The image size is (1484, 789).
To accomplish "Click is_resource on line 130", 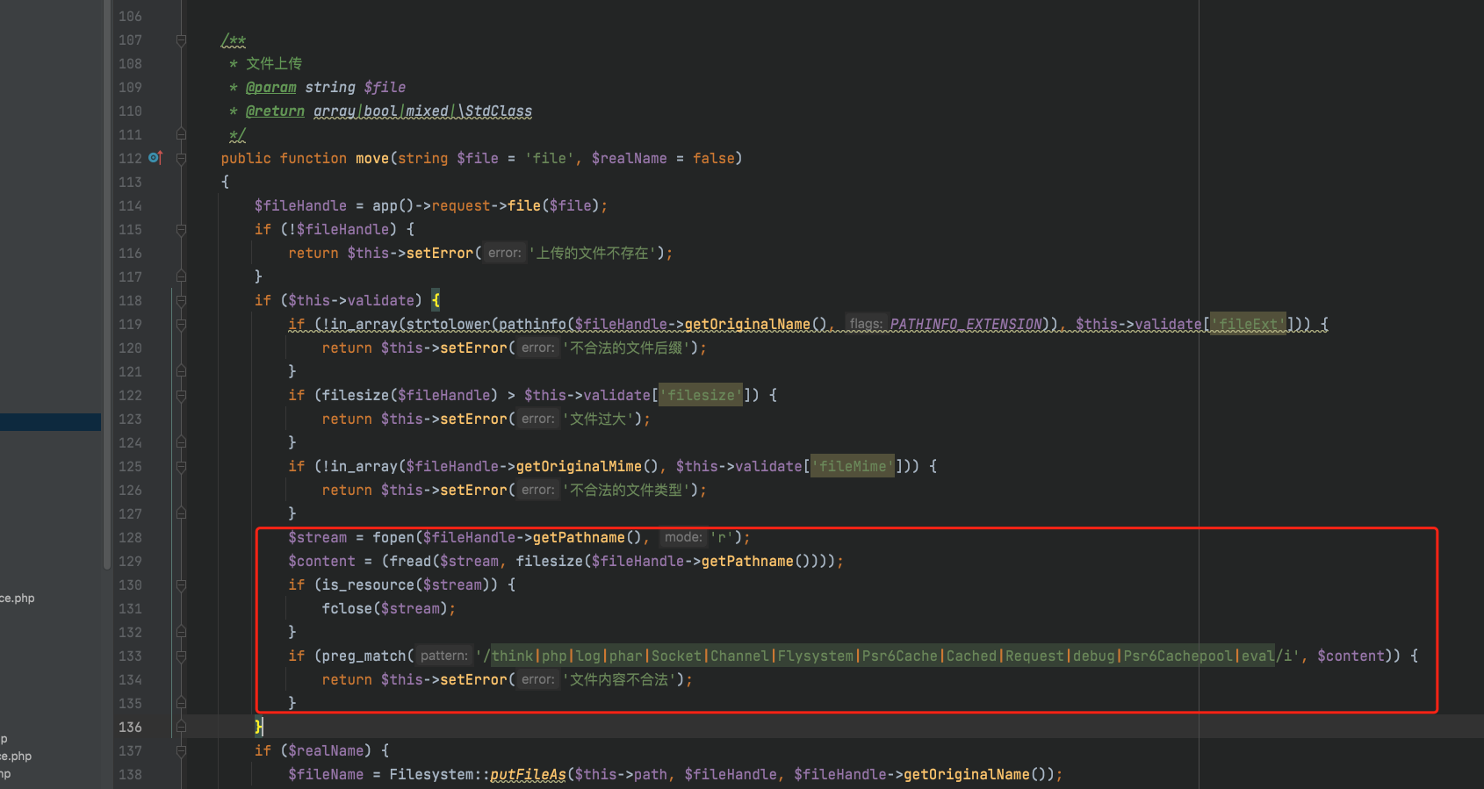I will pyautogui.click(x=368, y=585).
